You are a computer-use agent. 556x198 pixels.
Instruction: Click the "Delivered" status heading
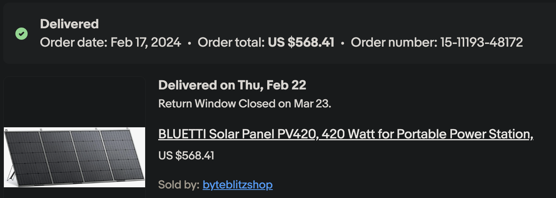(69, 24)
